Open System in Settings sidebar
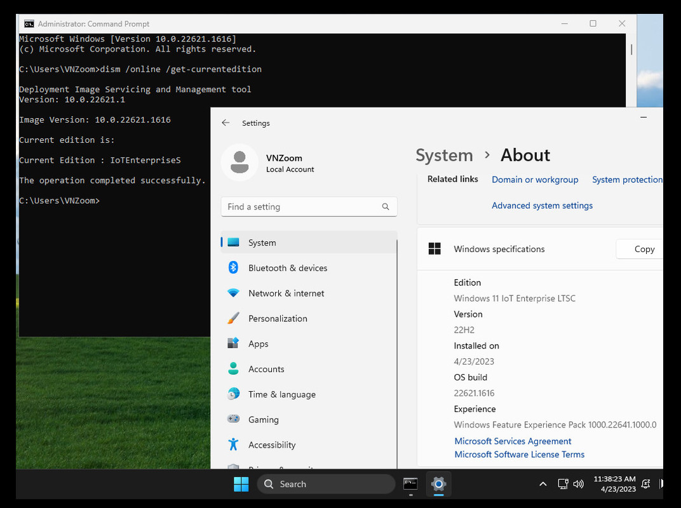The image size is (681, 508). click(309, 243)
